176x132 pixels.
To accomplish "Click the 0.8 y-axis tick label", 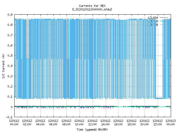I will click(x=10, y=25).
